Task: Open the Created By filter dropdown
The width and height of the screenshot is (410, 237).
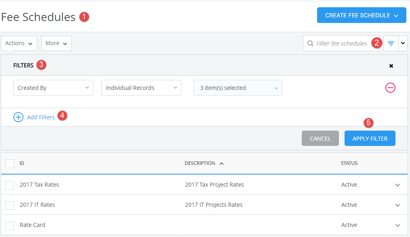Action: 53,87
